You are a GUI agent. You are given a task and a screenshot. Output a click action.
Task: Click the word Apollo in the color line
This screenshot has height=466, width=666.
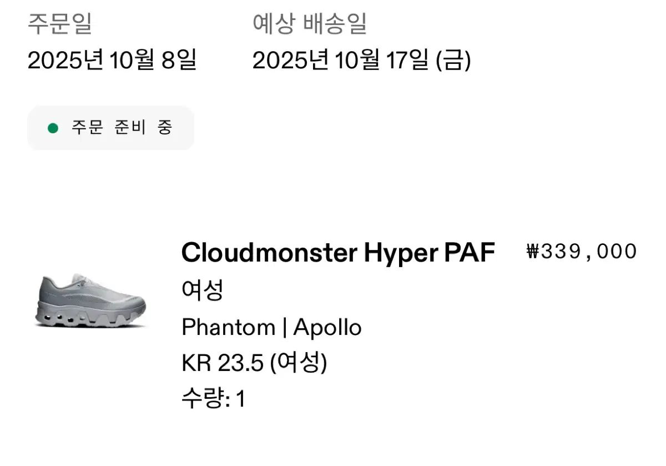tap(327, 328)
